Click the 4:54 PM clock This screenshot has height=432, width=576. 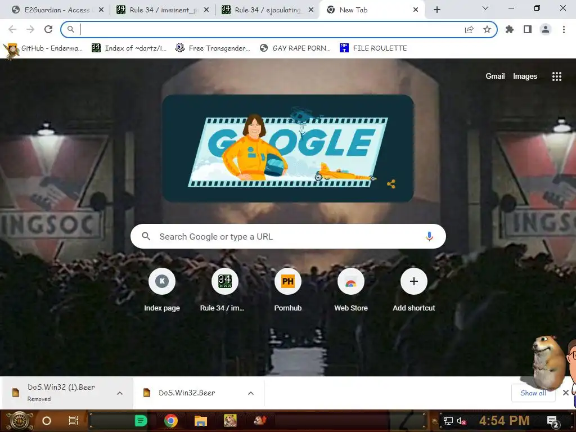(505, 421)
